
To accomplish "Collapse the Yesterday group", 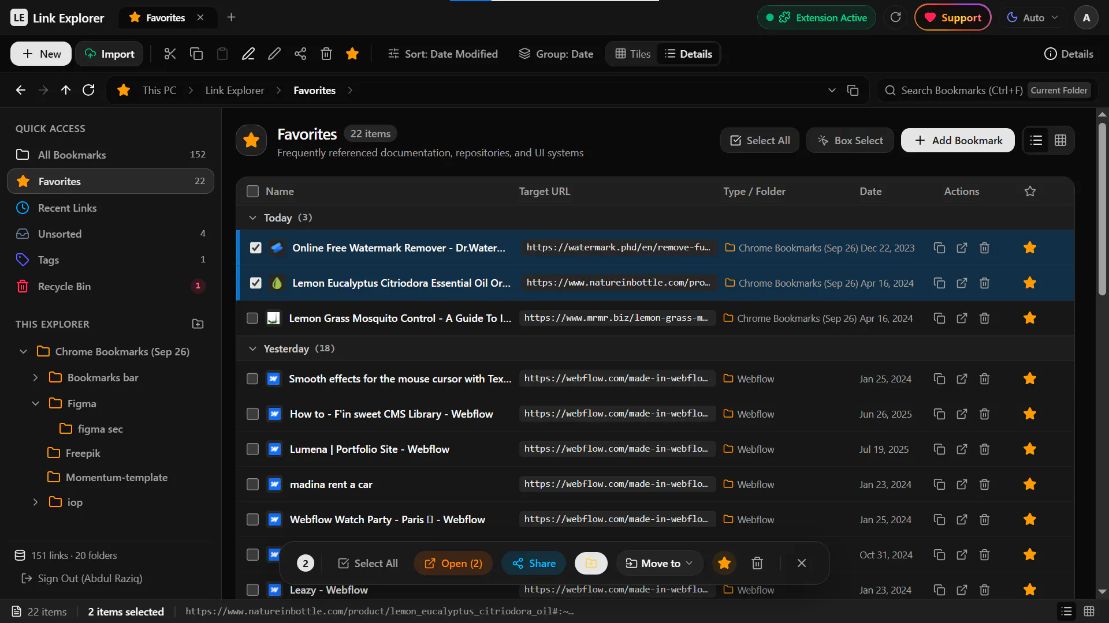I will (252, 348).
